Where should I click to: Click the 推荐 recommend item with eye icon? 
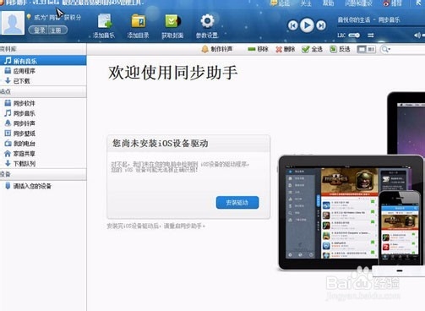tap(392, 3)
